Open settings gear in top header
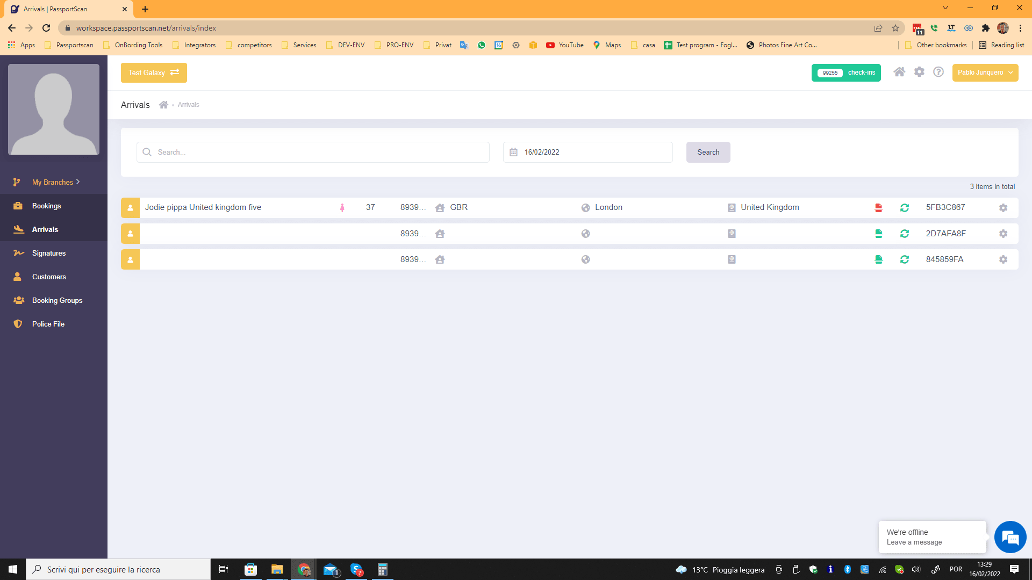The width and height of the screenshot is (1032, 580). tap(919, 72)
